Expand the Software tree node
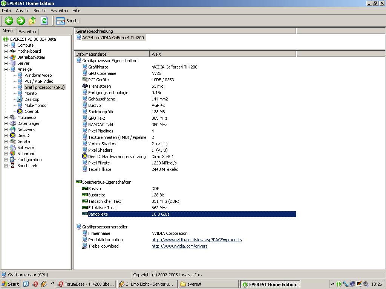 [x=6, y=148]
